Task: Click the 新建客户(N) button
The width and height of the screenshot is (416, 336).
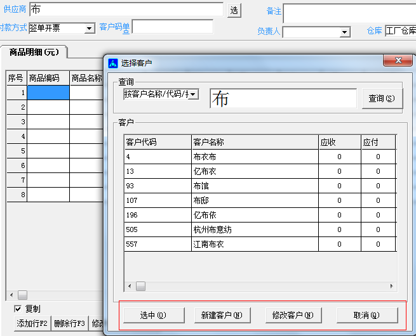Action: click(x=222, y=315)
